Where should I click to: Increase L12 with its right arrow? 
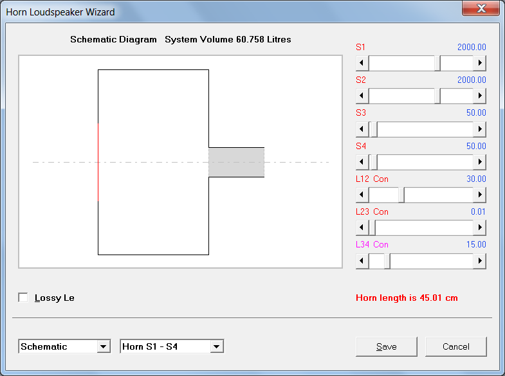(x=479, y=195)
